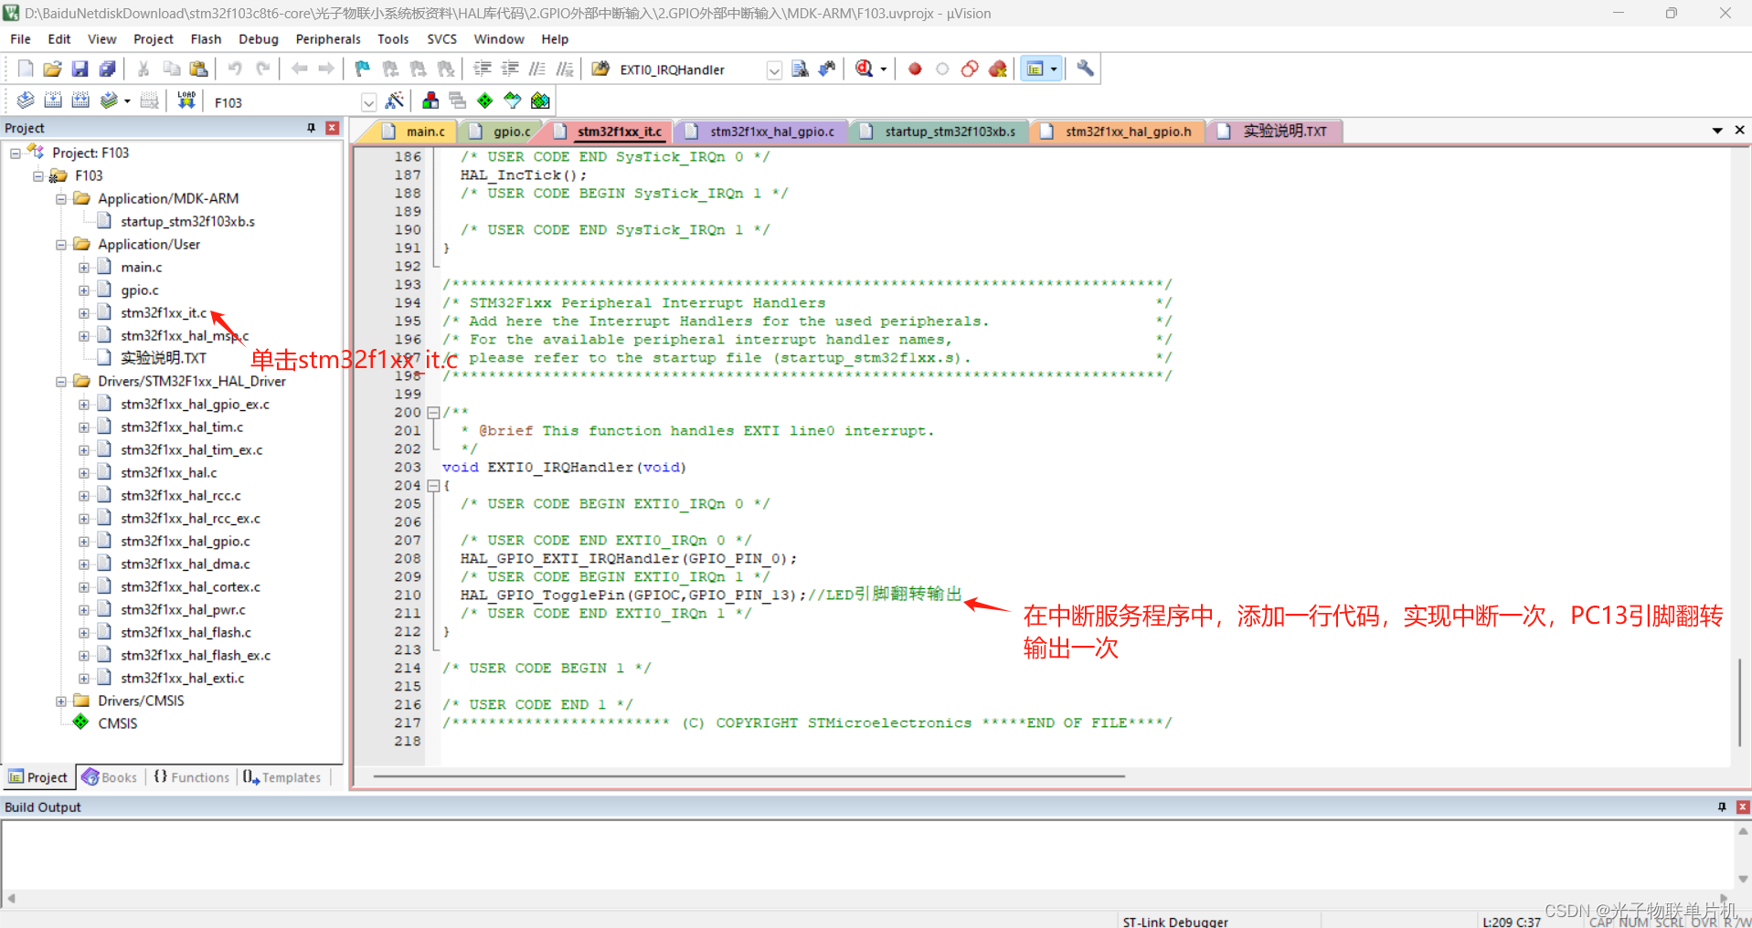Viewport: 1752px width, 928px height.
Task: Show the Functions panel tab
Action: 192,777
